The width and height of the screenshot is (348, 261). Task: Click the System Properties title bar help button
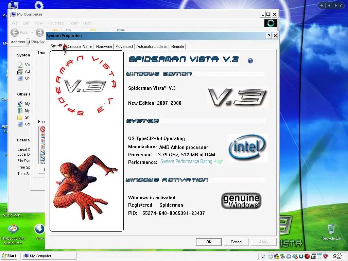point(269,36)
